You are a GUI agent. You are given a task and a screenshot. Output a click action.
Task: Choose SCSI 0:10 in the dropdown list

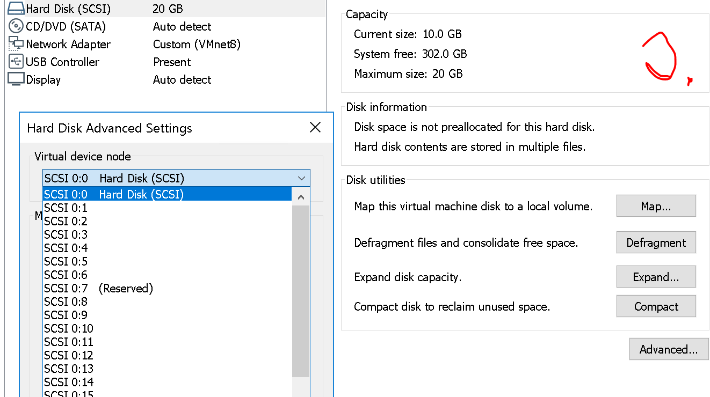69,329
